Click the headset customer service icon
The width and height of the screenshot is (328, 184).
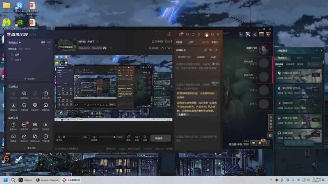[x=187, y=34]
